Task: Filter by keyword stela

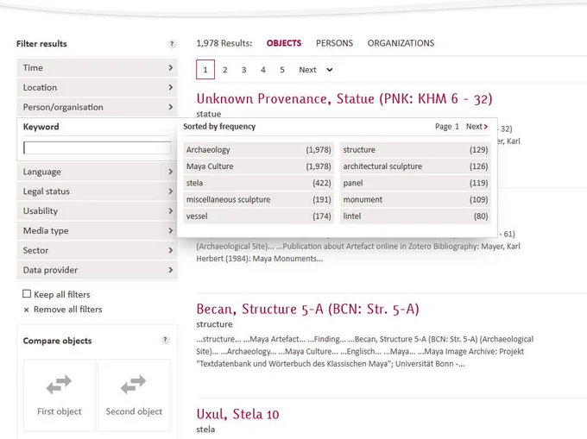Action: (259, 183)
